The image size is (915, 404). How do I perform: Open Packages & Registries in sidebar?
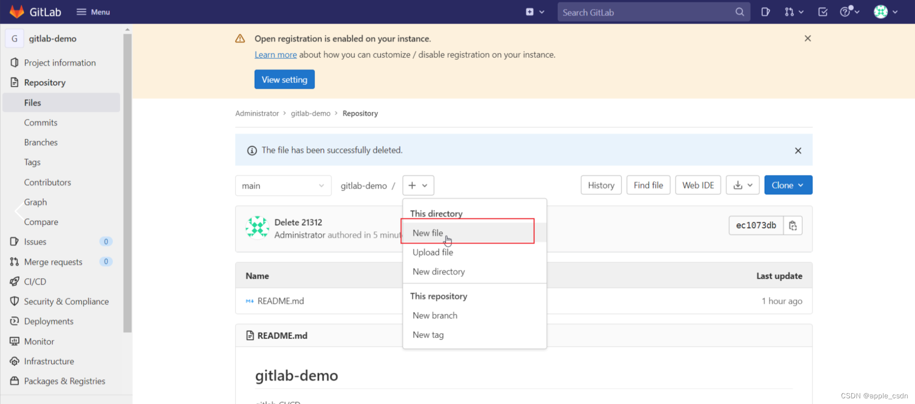click(65, 381)
